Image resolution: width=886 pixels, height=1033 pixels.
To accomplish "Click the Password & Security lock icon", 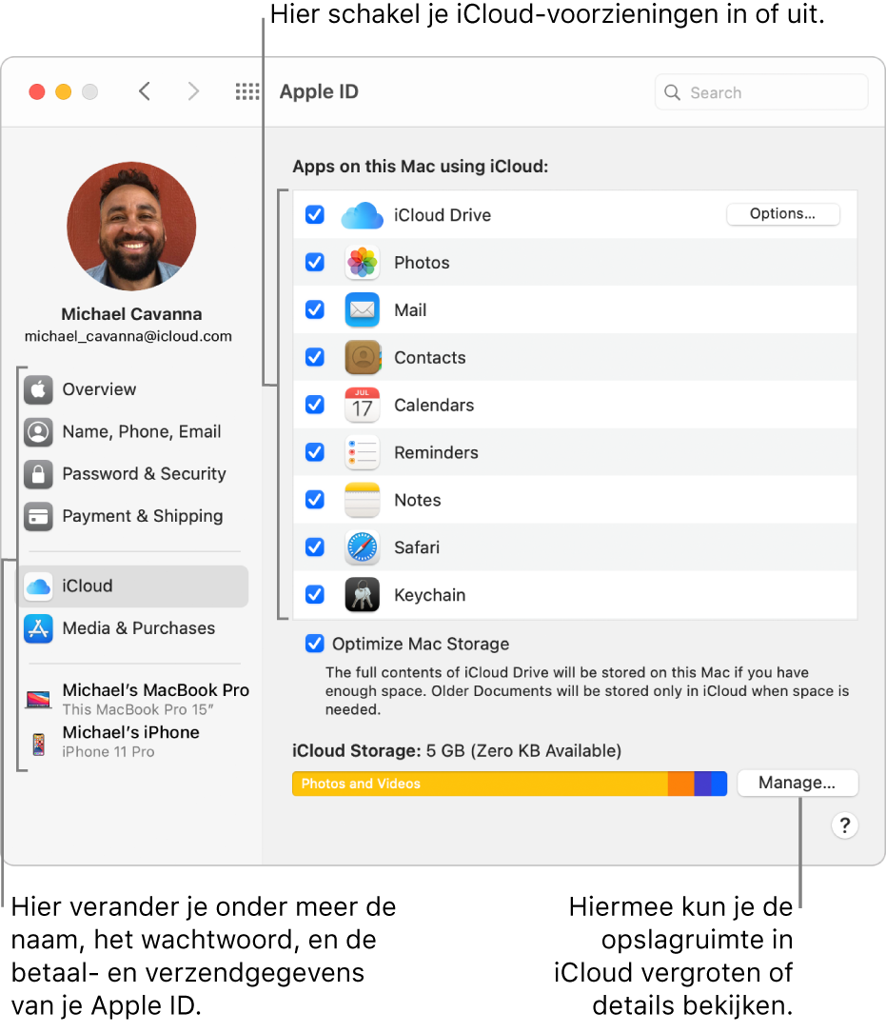I will 38,474.
